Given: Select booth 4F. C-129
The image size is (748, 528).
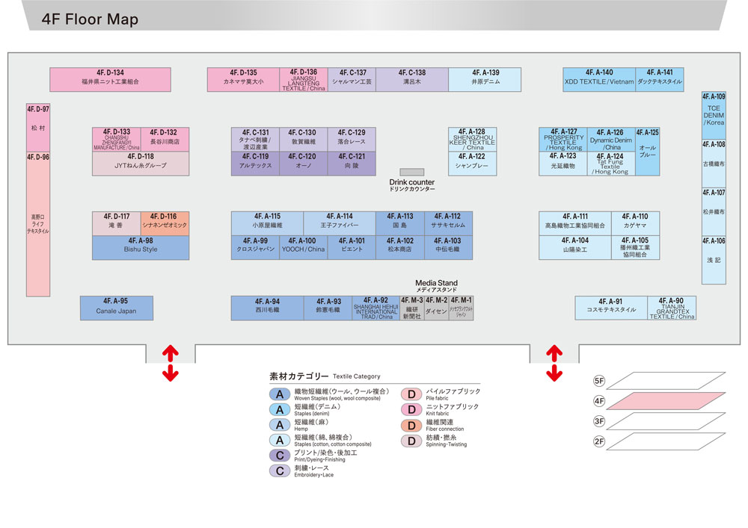Looking at the screenshot, I should pyautogui.click(x=352, y=140).
